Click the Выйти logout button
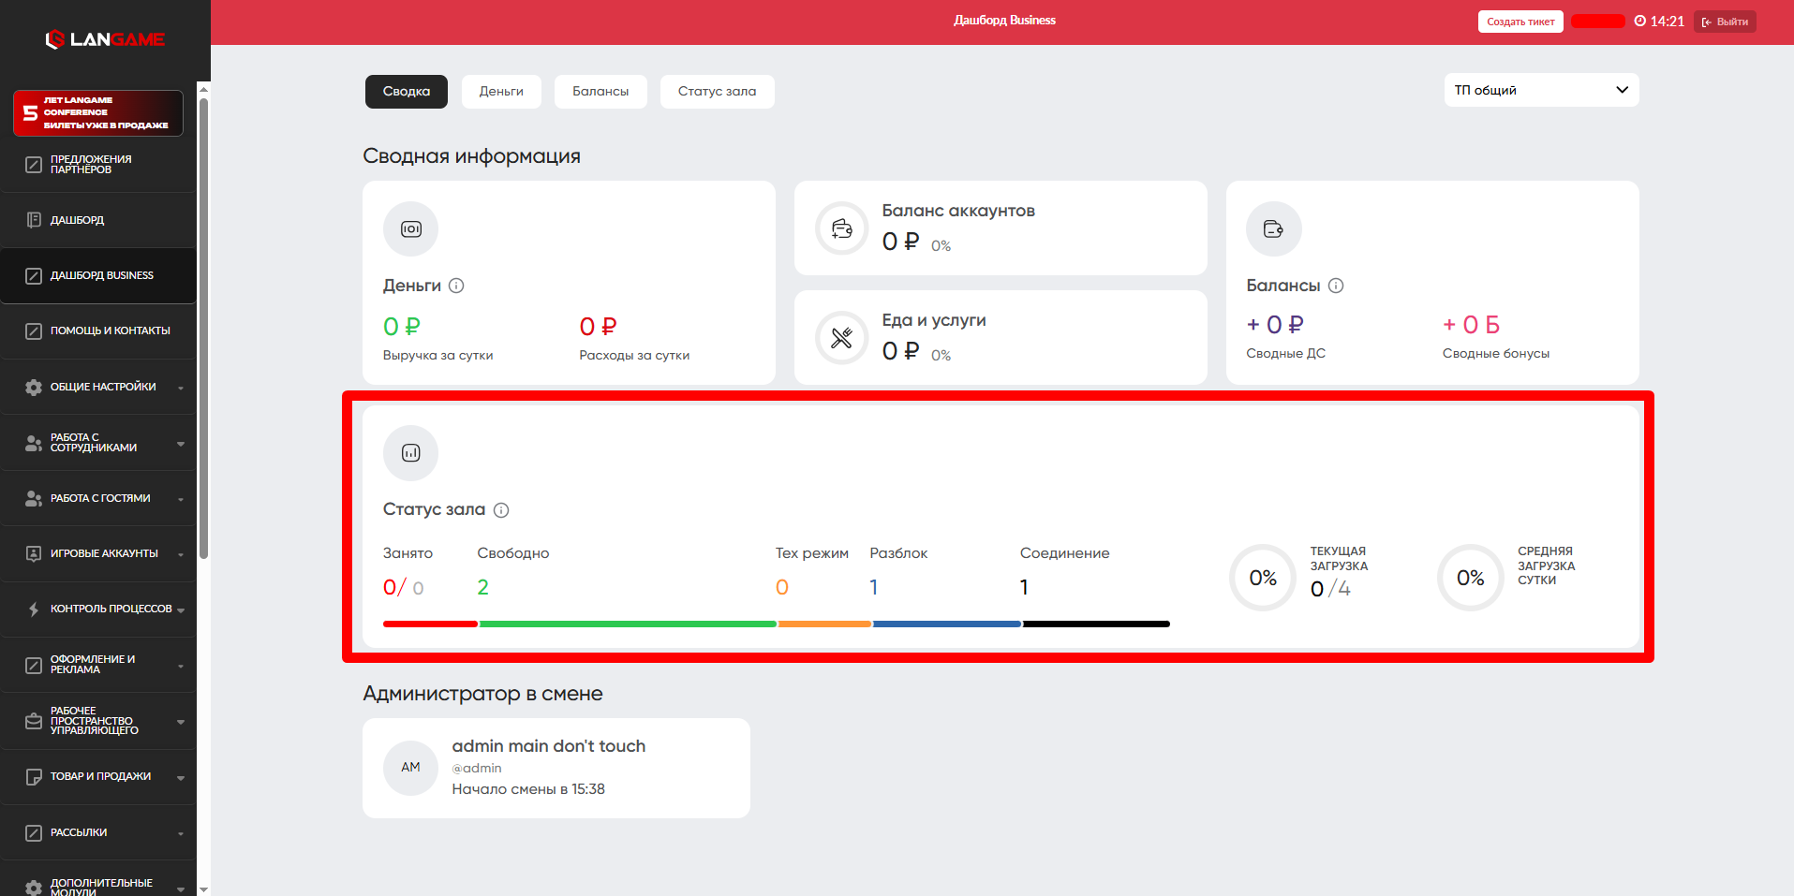Viewport: 1794px width, 896px height. [x=1724, y=22]
